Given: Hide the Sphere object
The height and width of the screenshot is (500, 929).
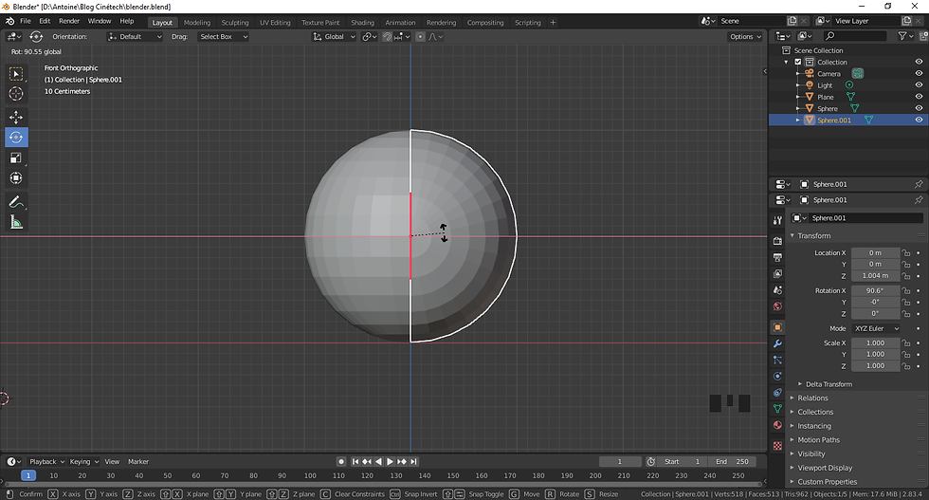Looking at the screenshot, I should pos(919,108).
